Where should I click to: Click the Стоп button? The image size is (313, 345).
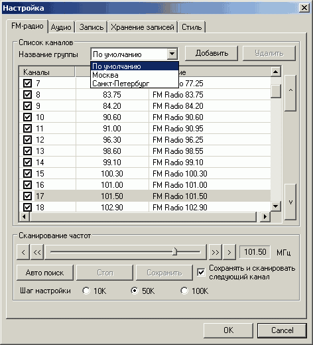click(x=105, y=273)
